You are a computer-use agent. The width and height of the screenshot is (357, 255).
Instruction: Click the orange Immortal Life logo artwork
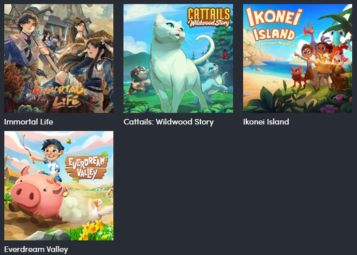coord(59,96)
